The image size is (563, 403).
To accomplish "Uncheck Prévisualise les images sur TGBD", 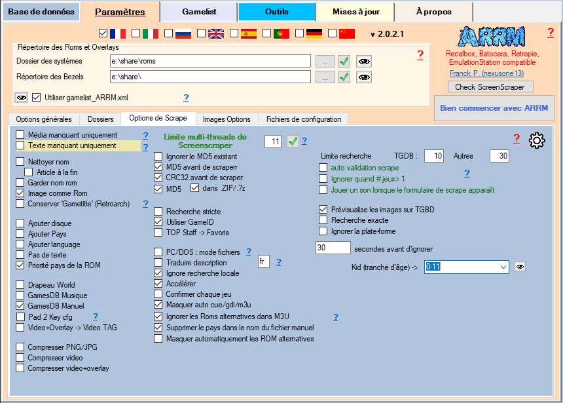I will 323,210.
